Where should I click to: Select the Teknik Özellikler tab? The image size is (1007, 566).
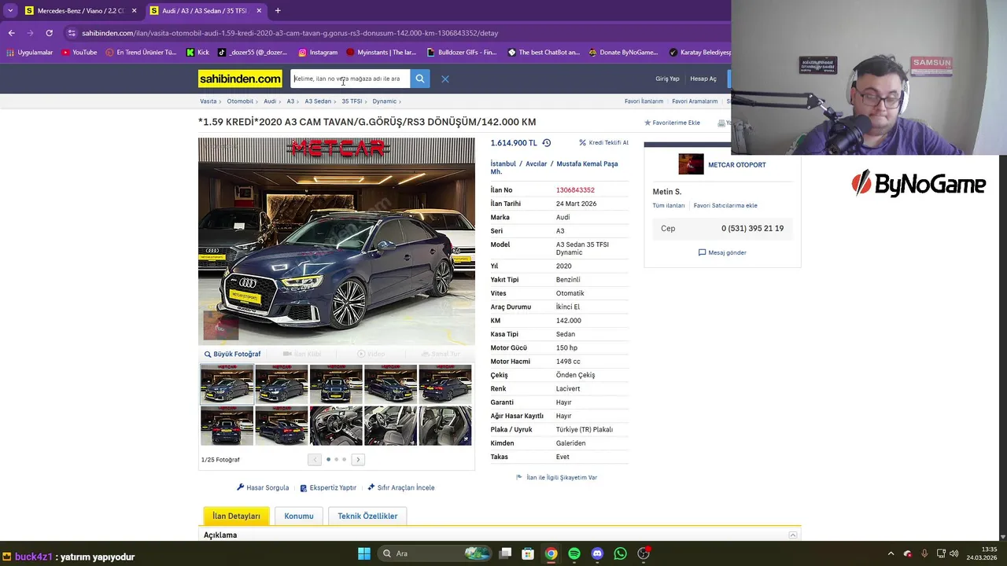tap(367, 516)
